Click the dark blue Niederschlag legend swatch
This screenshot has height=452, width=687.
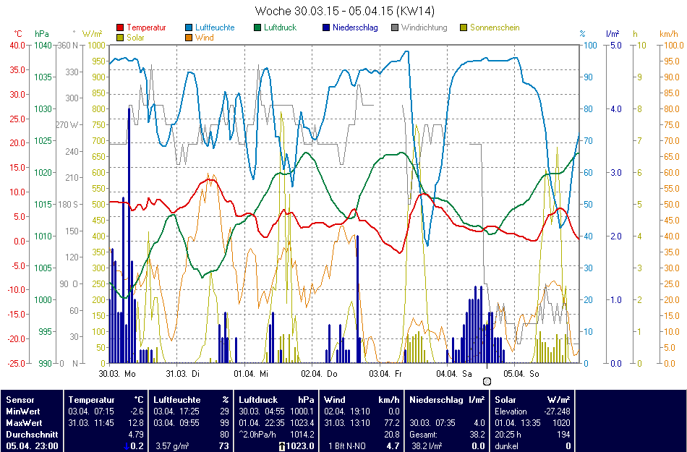(326, 27)
